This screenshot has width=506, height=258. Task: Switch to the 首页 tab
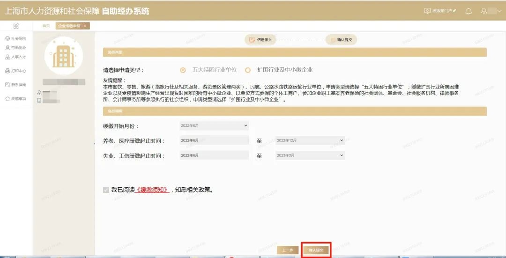pos(46,26)
